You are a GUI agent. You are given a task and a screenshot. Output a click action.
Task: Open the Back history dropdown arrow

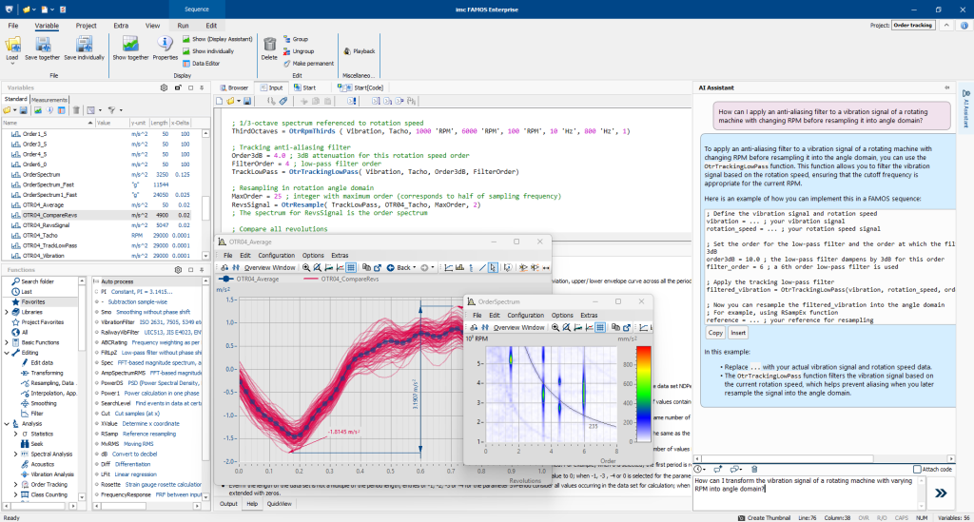coord(415,267)
